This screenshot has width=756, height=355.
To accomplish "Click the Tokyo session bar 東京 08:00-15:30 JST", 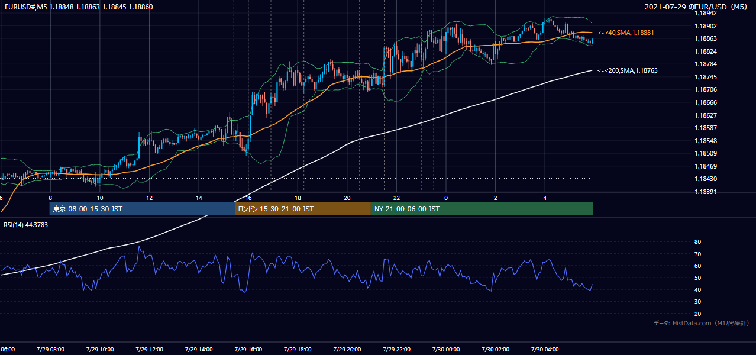I will (x=142, y=209).
